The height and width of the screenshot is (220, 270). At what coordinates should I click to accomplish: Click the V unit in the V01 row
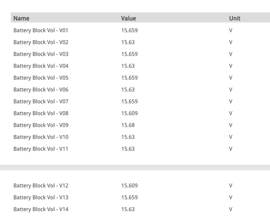tap(231, 30)
